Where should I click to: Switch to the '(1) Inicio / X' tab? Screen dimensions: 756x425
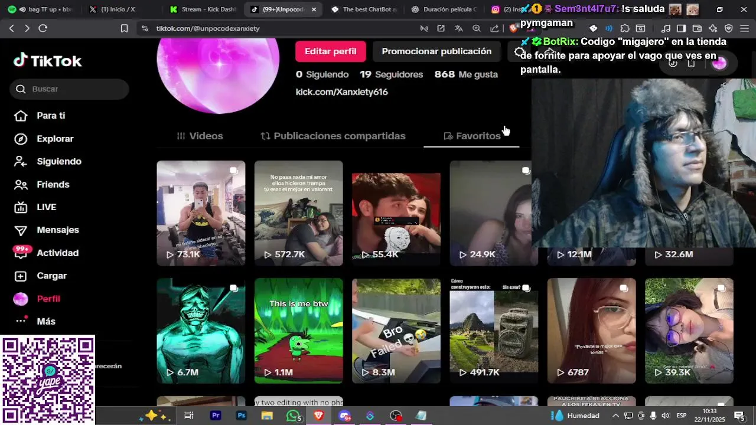[118, 9]
